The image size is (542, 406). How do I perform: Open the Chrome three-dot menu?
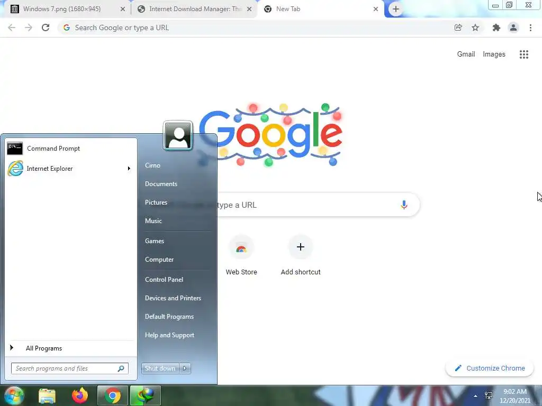530,27
